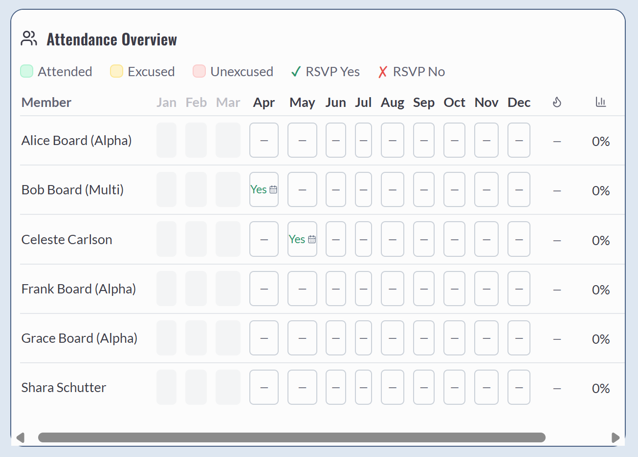Select member Frank Board (Alpha)

(x=79, y=289)
